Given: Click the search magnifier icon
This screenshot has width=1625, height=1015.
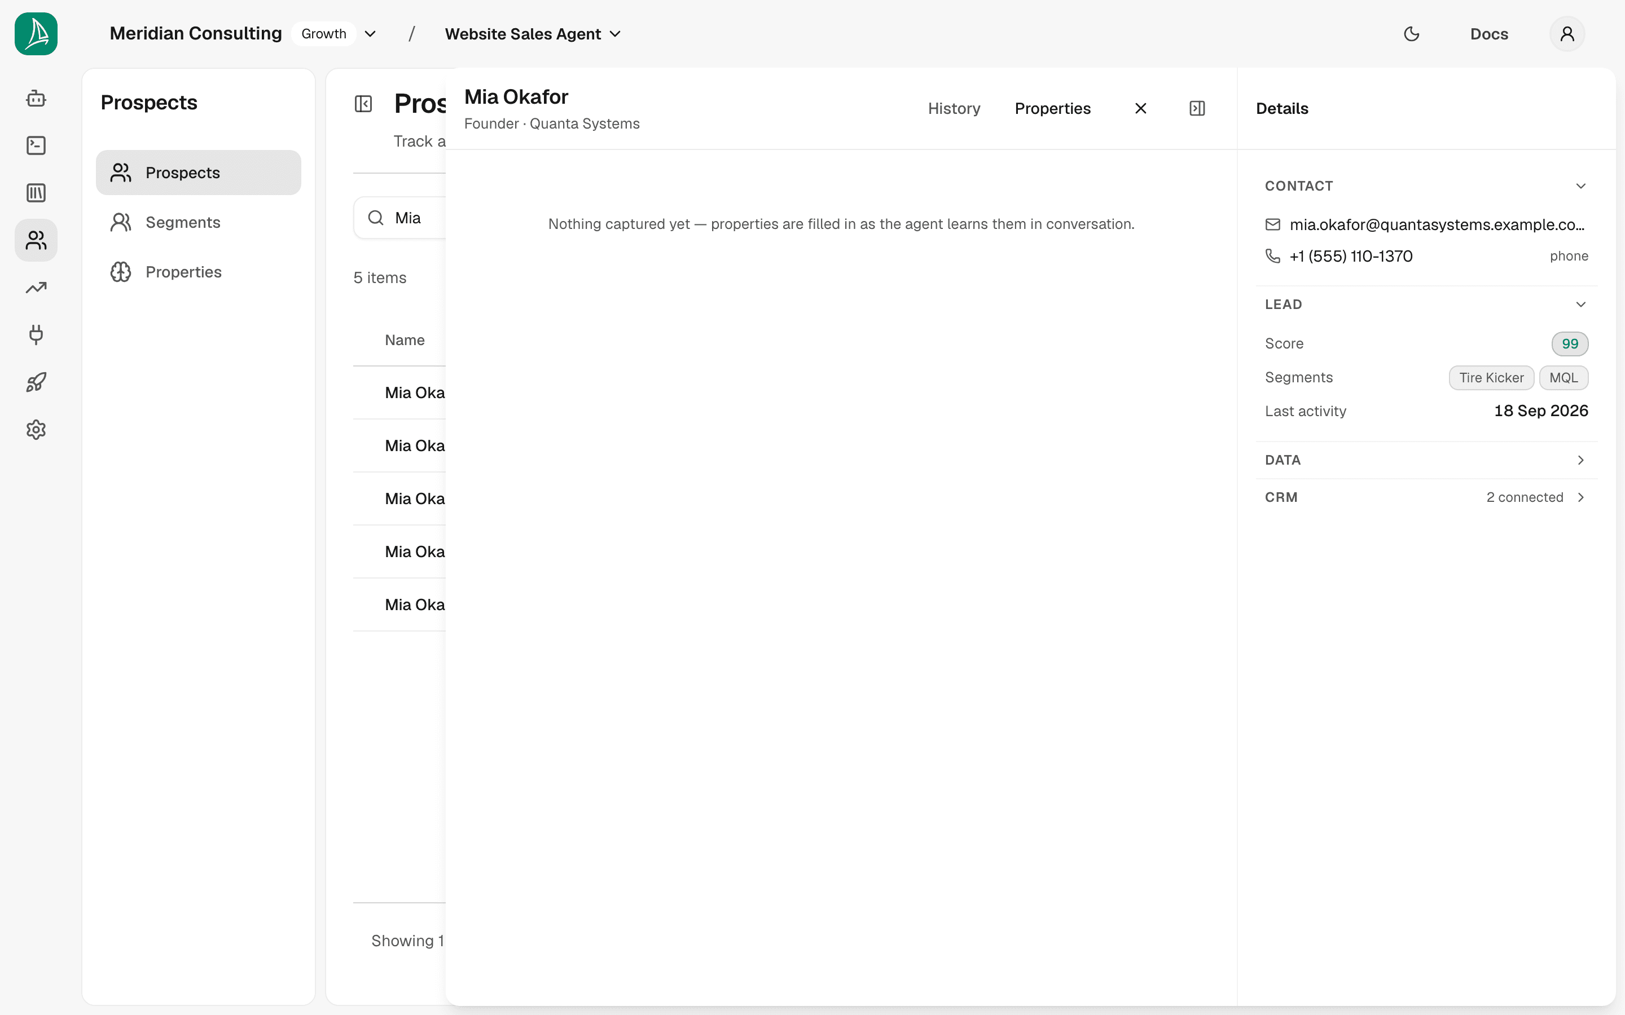Looking at the screenshot, I should pos(376,218).
